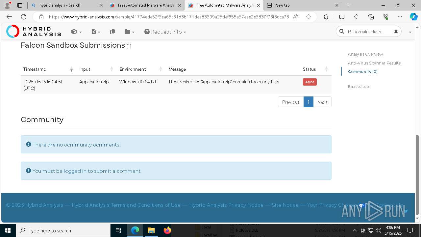This screenshot has width=421, height=237.
Task: Clear the search field with the X icon
Action: tap(396, 32)
